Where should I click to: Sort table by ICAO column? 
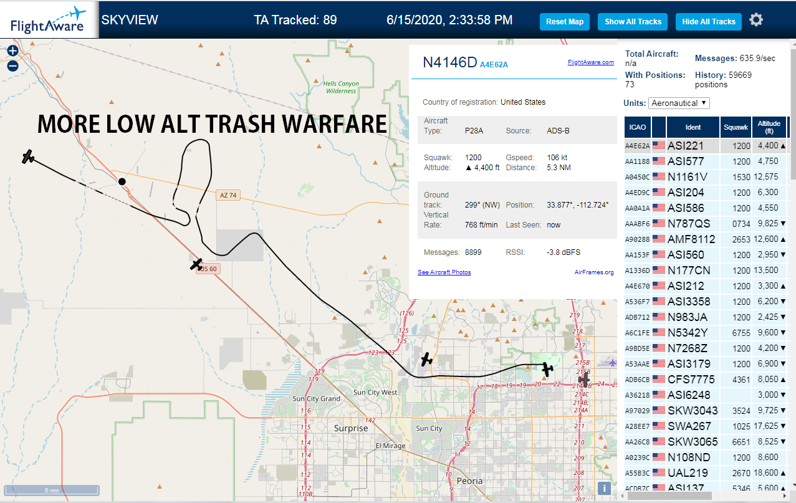pyautogui.click(x=638, y=127)
